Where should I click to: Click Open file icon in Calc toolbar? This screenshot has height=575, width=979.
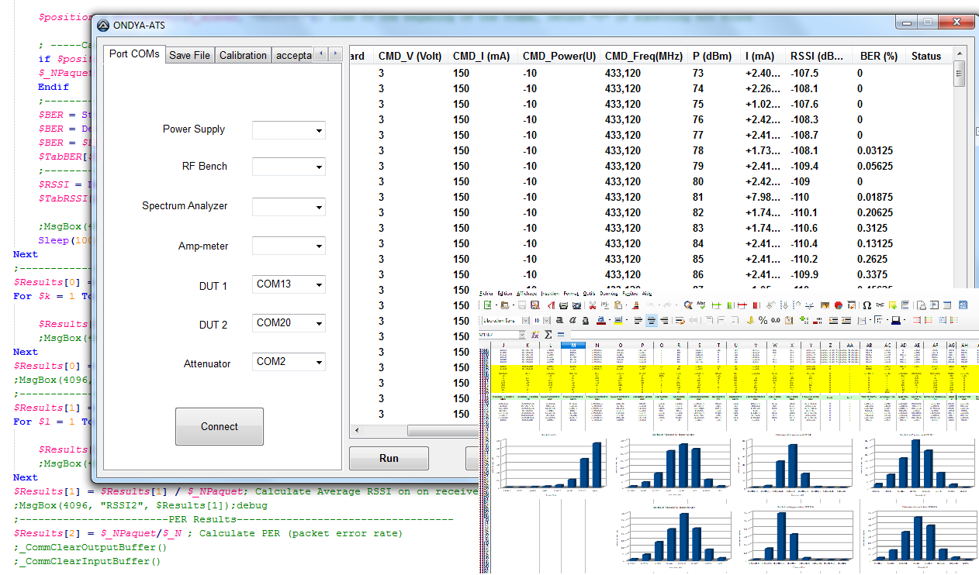tap(505, 305)
